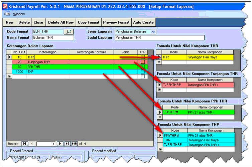Select 'Tunjangan Hari Raya' in Komponen THR grid
The width and height of the screenshot is (252, 167).
pyautogui.click(x=210, y=57)
